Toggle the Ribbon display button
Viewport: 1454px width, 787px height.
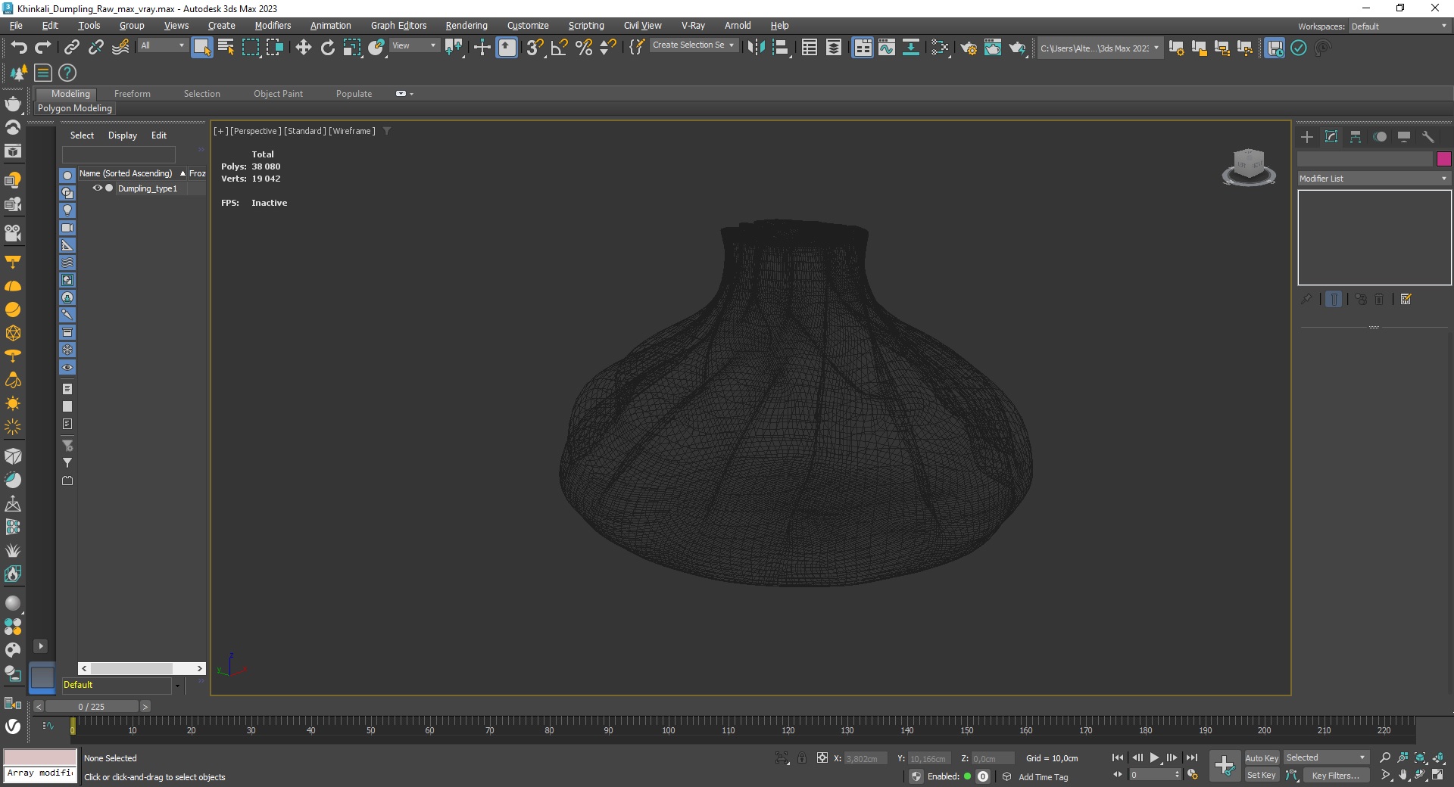[x=863, y=48]
